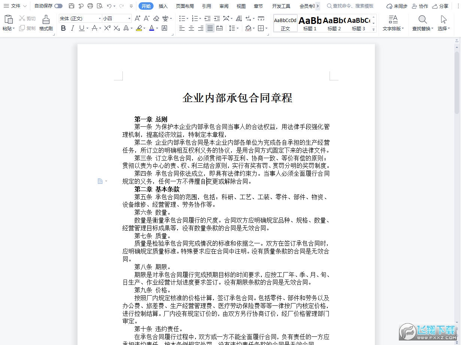
Task: Switch to the 插入 tab
Action: (163, 6)
